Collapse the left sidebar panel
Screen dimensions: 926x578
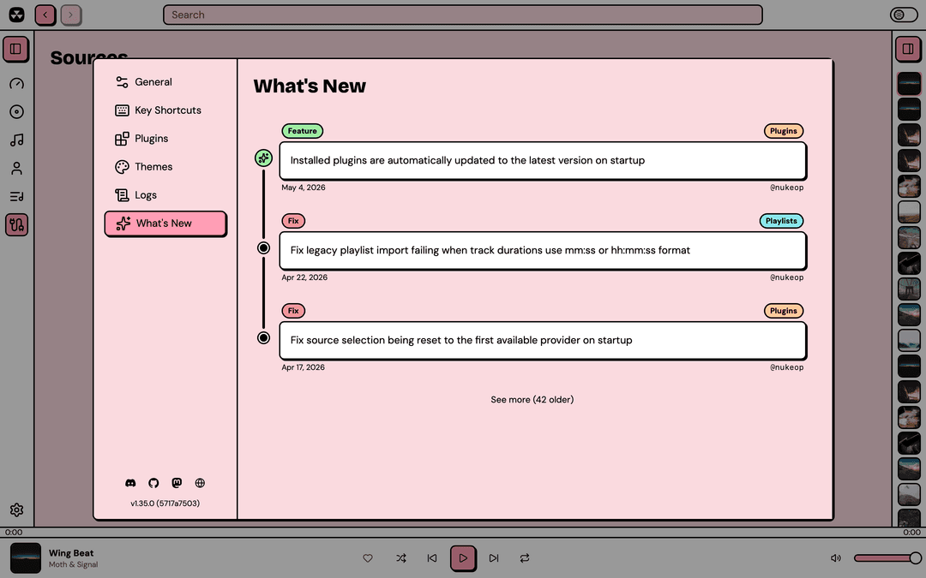16,48
